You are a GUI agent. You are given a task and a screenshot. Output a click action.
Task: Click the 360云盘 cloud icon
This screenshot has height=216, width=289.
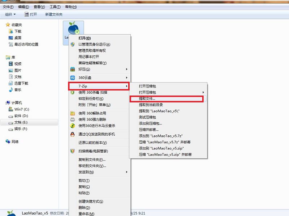click(72, 78)
